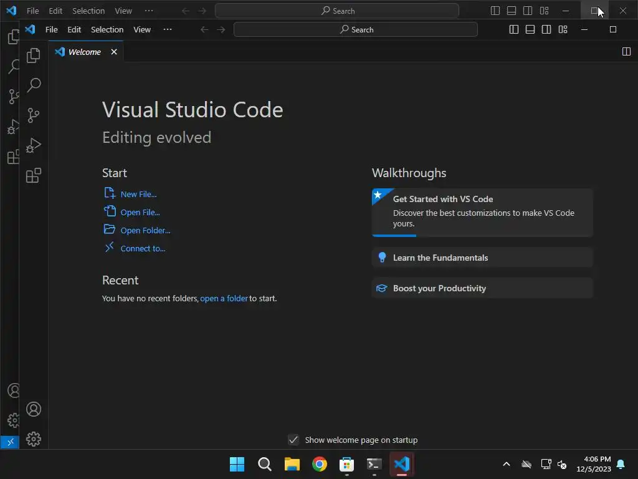Open Terminal from taskbar
Image resolution: width=638 pixels, height=479 pixels.
click(374, 464)
